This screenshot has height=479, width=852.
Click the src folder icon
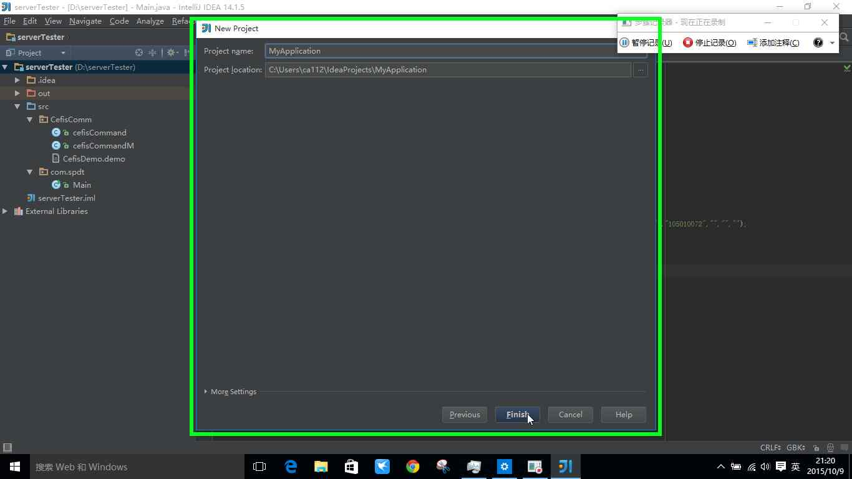click(31, 107)
